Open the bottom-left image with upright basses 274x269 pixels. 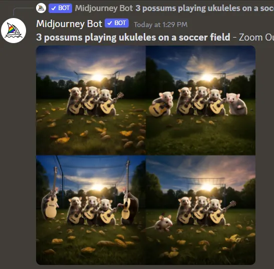point(91,210)
